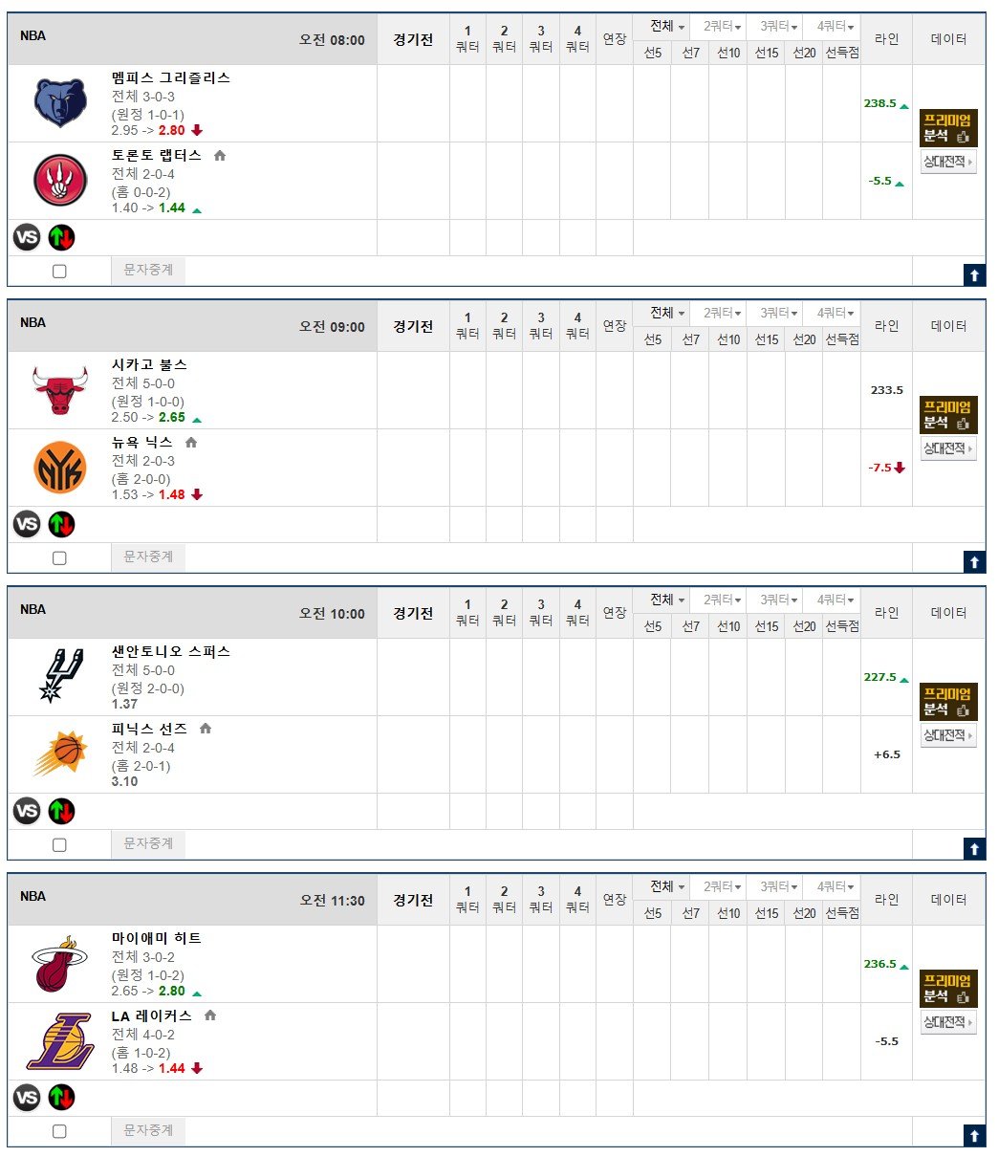Select the 경기전 column header in the 09:00 game
The image size is (998, 1157).
pyautogui.click(x=413, y=326)
